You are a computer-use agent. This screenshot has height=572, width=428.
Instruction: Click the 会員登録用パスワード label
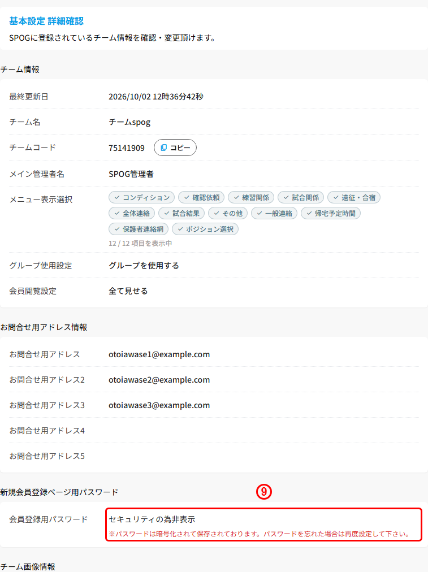click(49, 519)
